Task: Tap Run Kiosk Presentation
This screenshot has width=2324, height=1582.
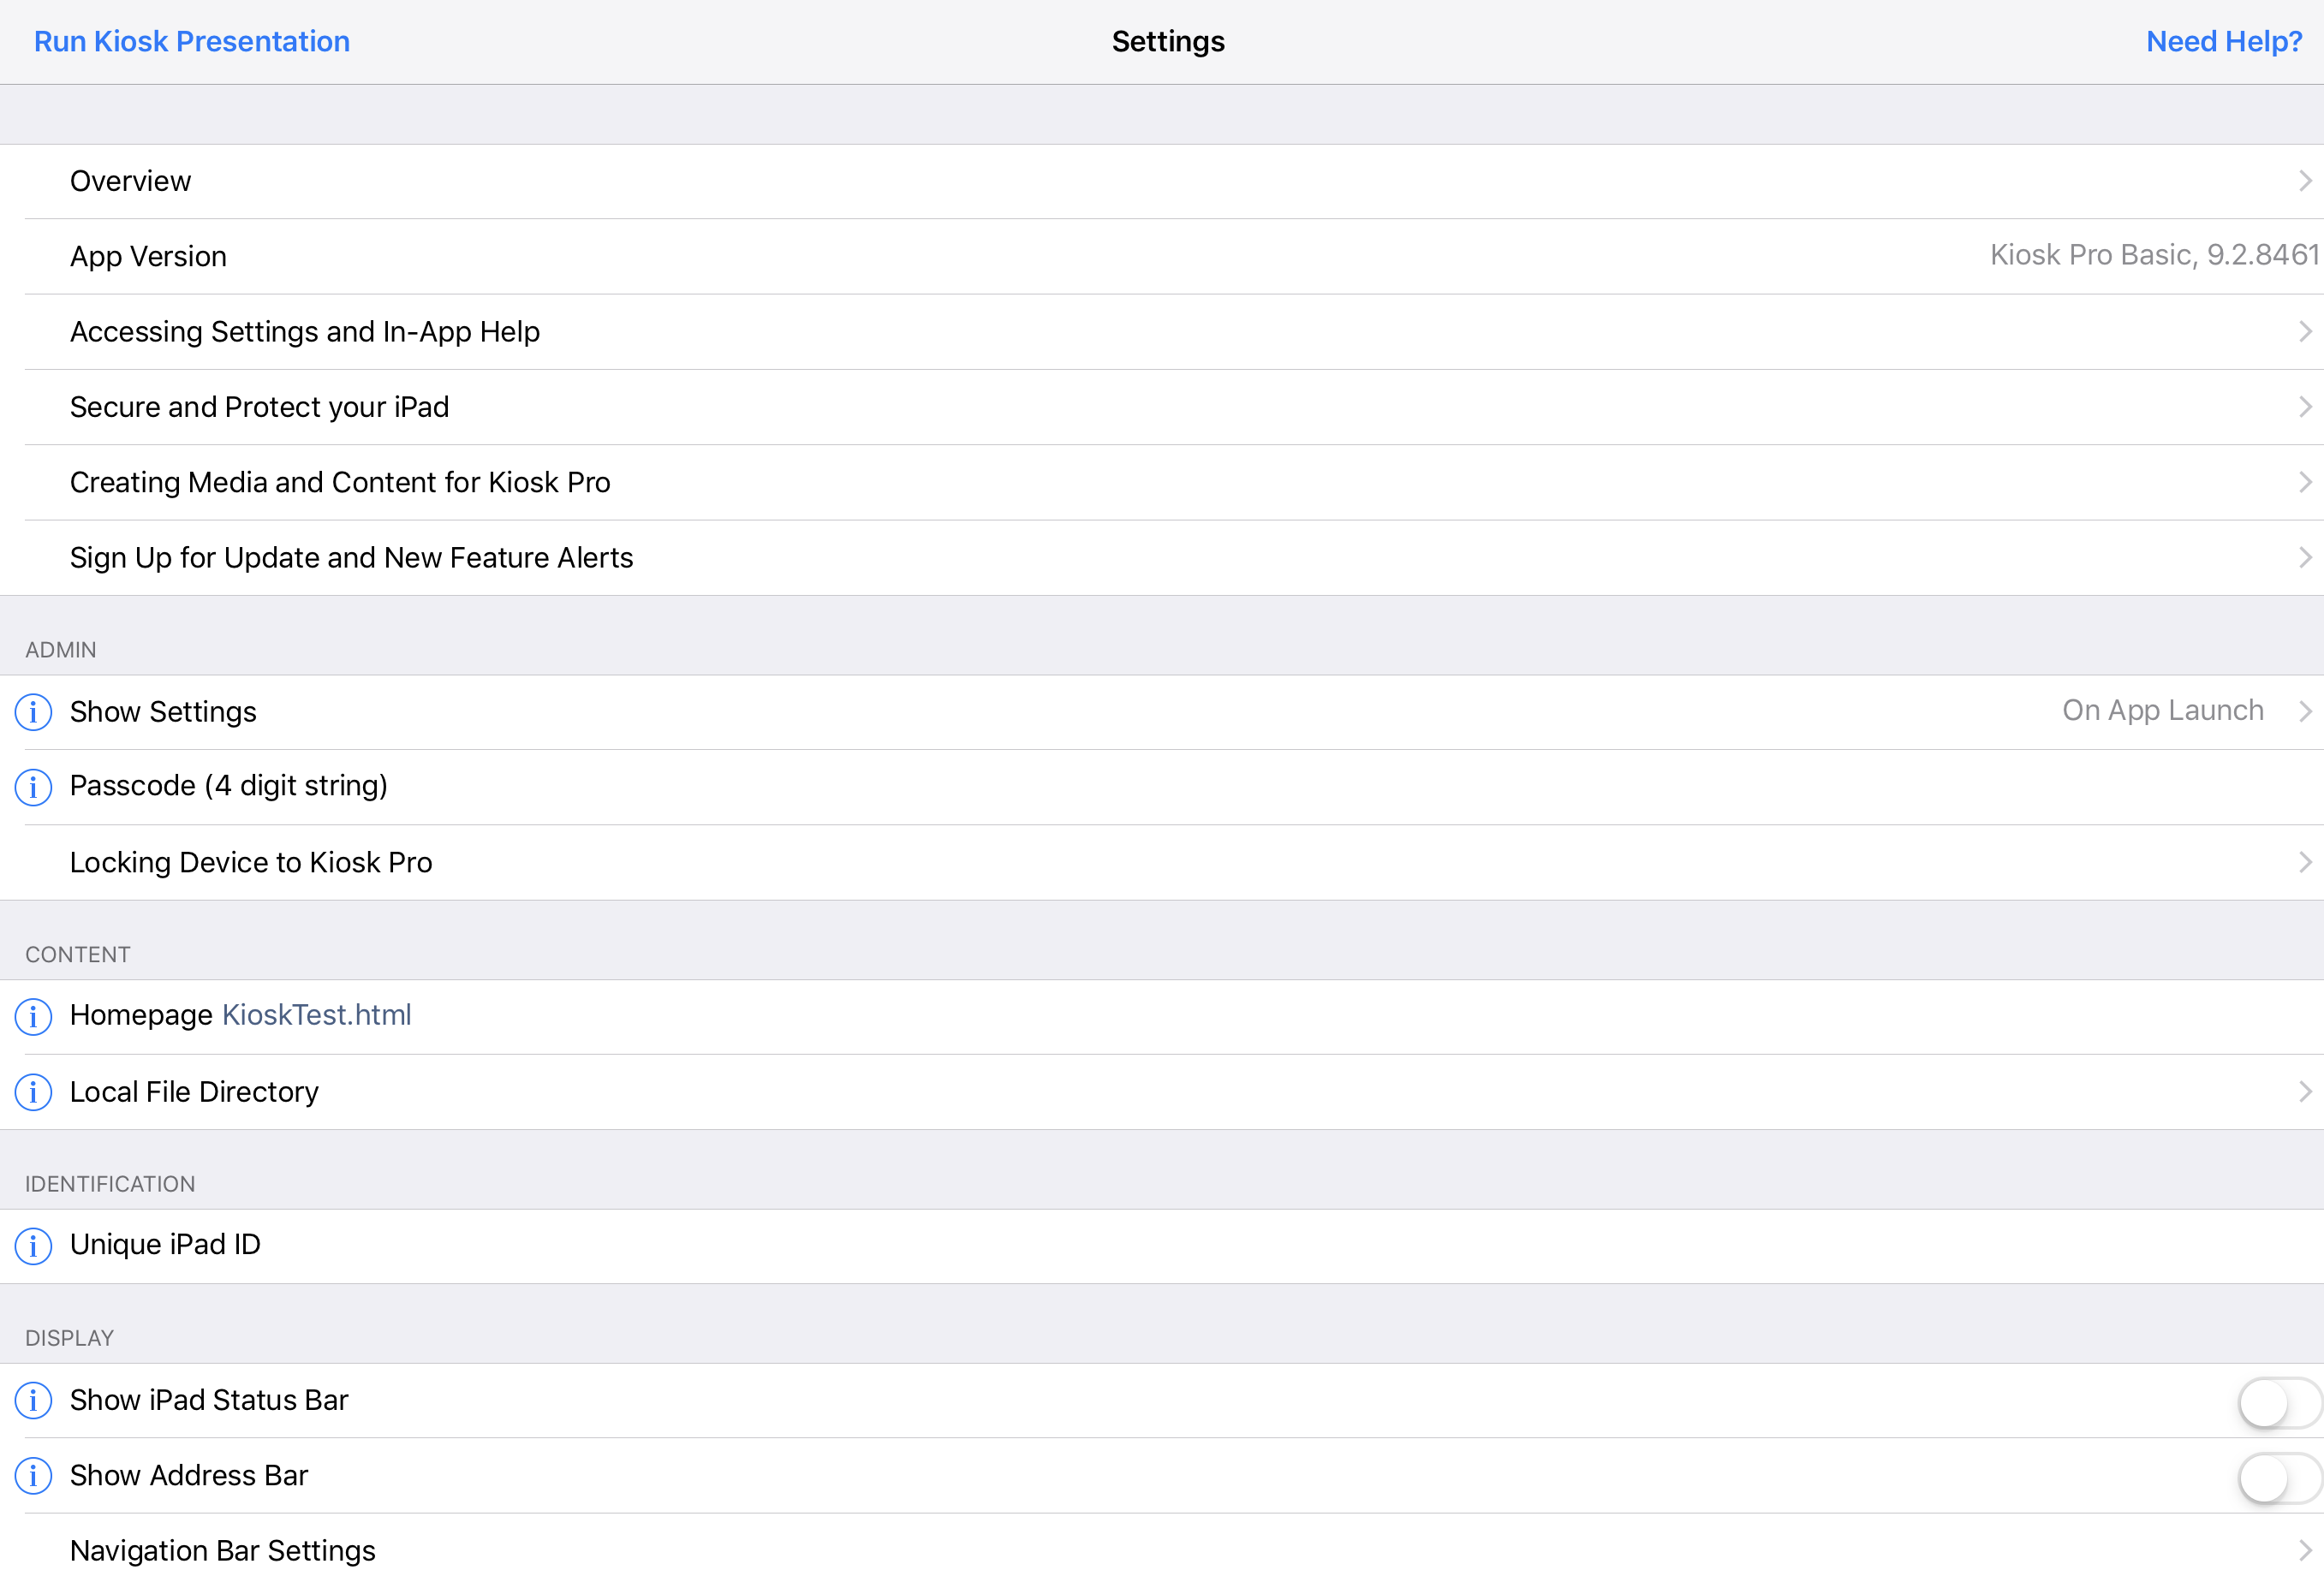Action: pos(192,41)
